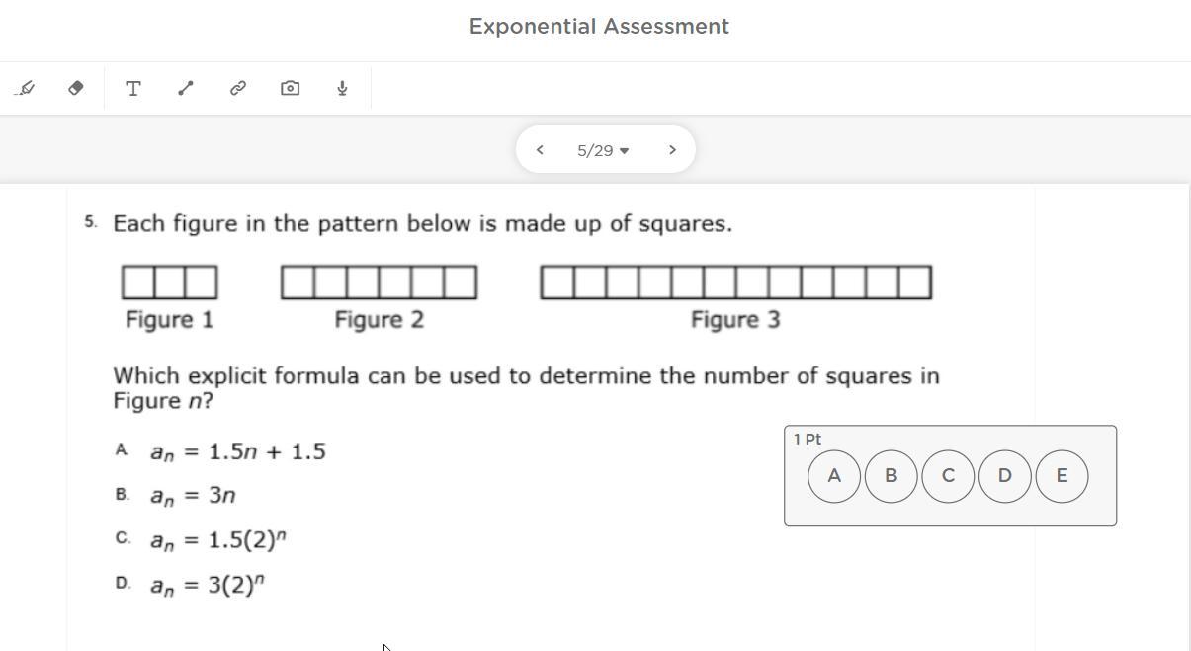Click the Figure 1 squares diagram
Viewport: 1191px width, 651px height.
tap(169, 283)
